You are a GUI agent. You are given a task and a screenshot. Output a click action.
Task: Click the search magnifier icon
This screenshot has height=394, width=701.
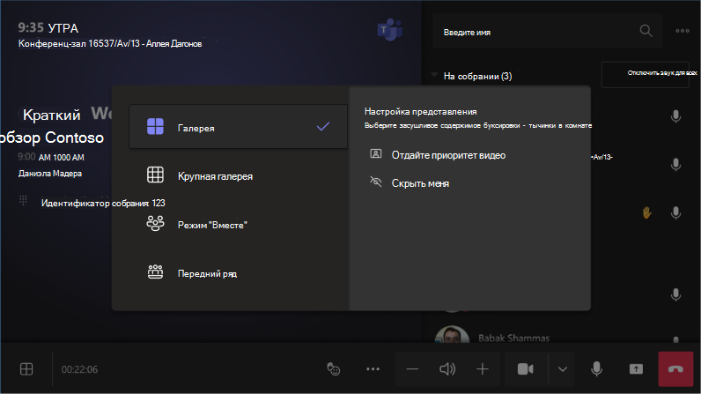click(x=646, y=31)
